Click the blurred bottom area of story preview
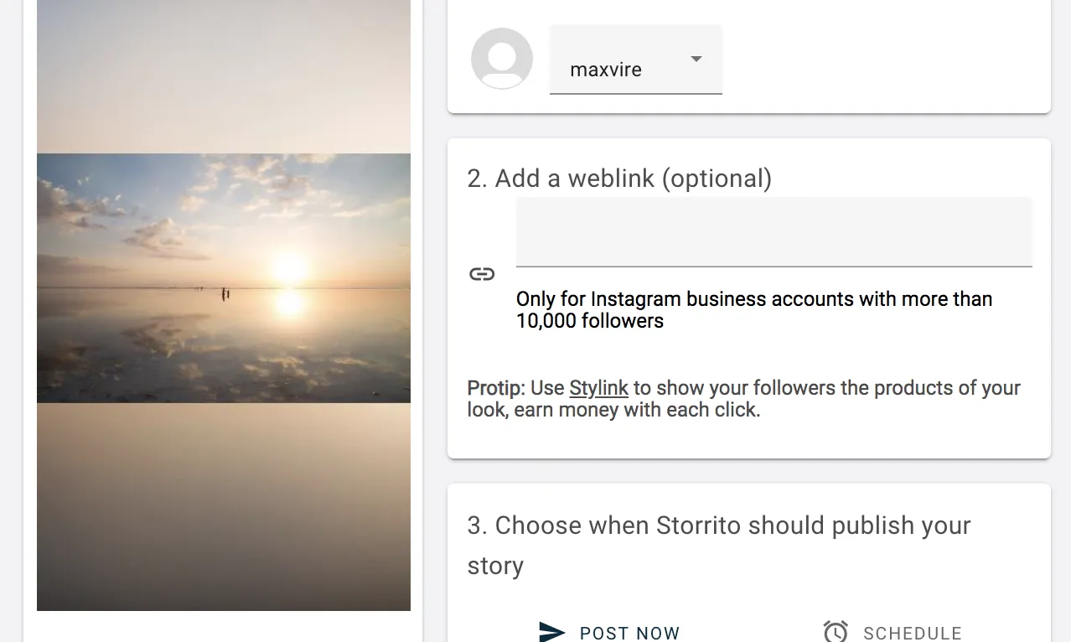The width and height of the screenshot is (1071, 642). [224, 507]
